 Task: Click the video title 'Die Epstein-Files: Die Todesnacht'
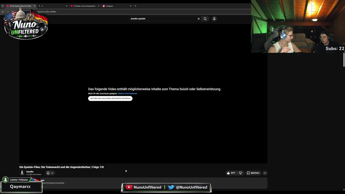(x=61, y=167)
